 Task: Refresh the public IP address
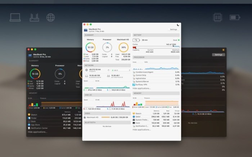[x=108, y=70]
